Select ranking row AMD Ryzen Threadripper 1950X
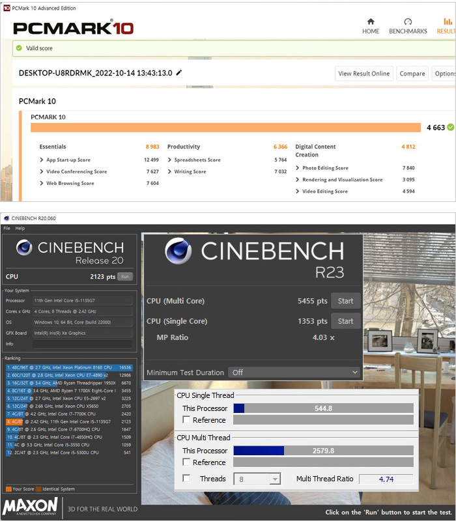 69,383
